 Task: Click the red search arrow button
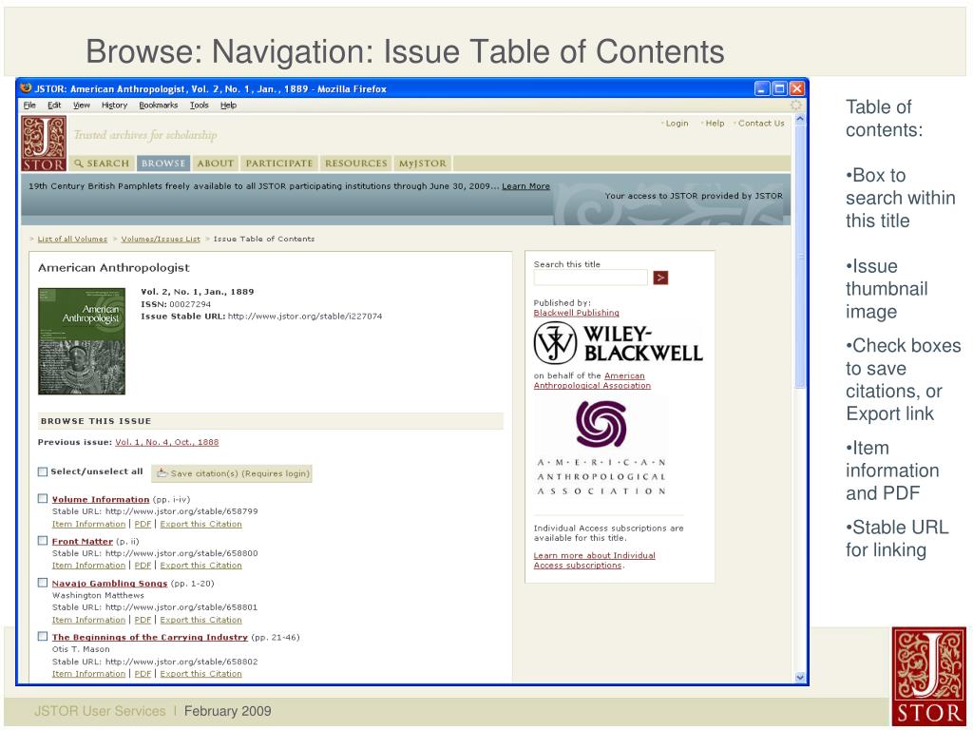(x=660, y=278)
